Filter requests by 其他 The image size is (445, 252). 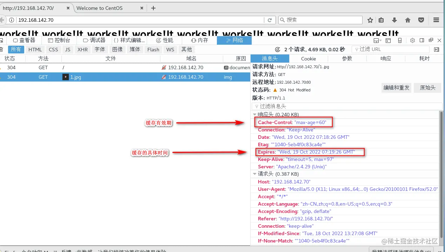click(x=187, y=50)
